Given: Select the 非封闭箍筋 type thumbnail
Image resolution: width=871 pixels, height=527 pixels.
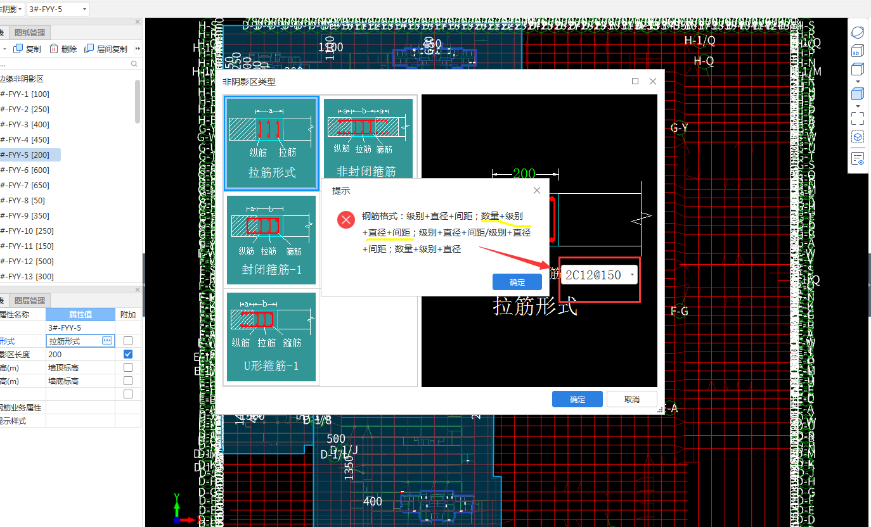Looking at the screenshot, I should pos(368,138).
